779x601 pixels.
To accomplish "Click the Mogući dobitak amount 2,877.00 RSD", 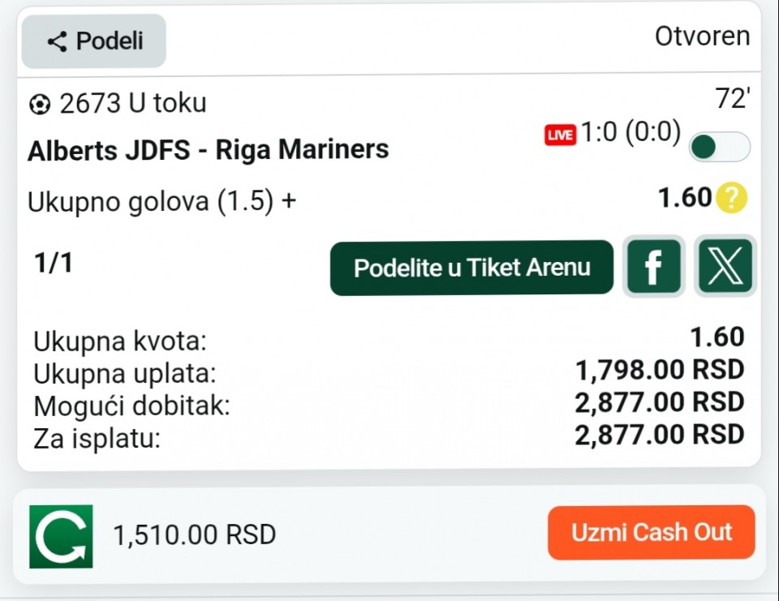I will coord(659,402).
